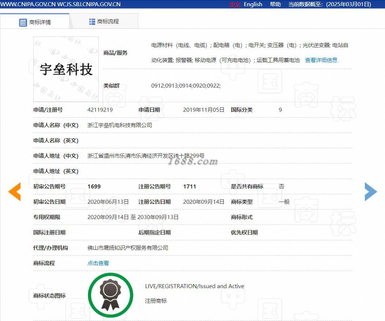Screen dimensions: 385x321
Task: Switch language to 中文
Action: 235,4
